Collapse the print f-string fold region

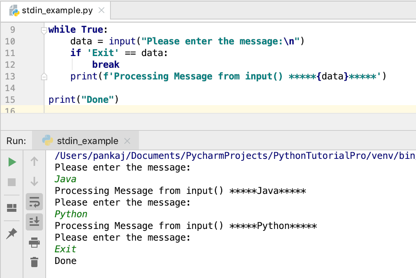coord(44,76)
